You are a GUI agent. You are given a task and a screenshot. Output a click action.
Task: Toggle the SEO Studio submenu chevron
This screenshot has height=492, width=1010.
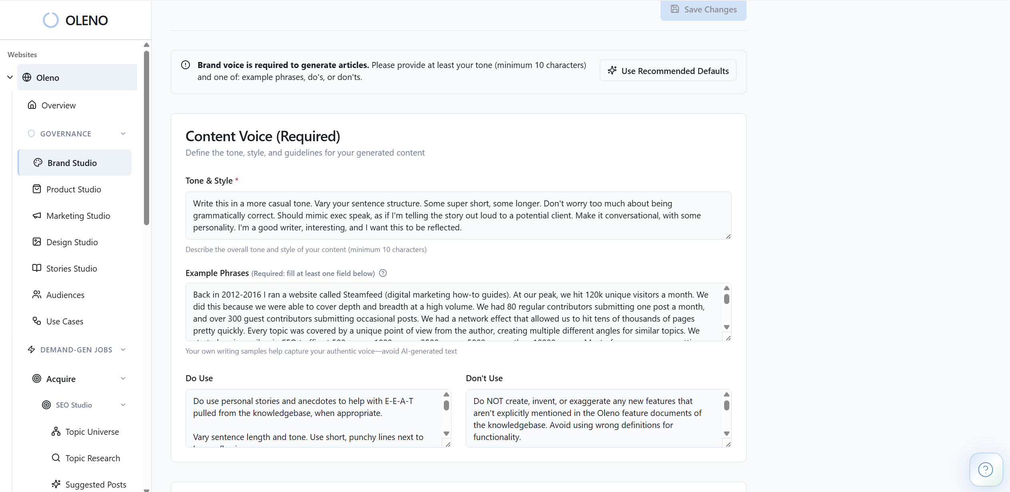point(123,405)
